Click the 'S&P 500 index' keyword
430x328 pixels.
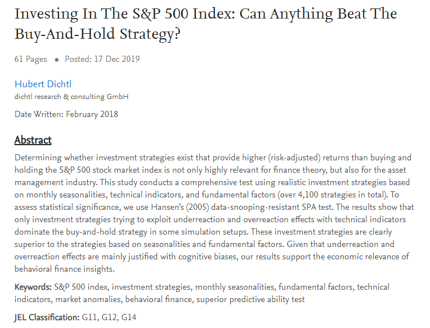80,287
